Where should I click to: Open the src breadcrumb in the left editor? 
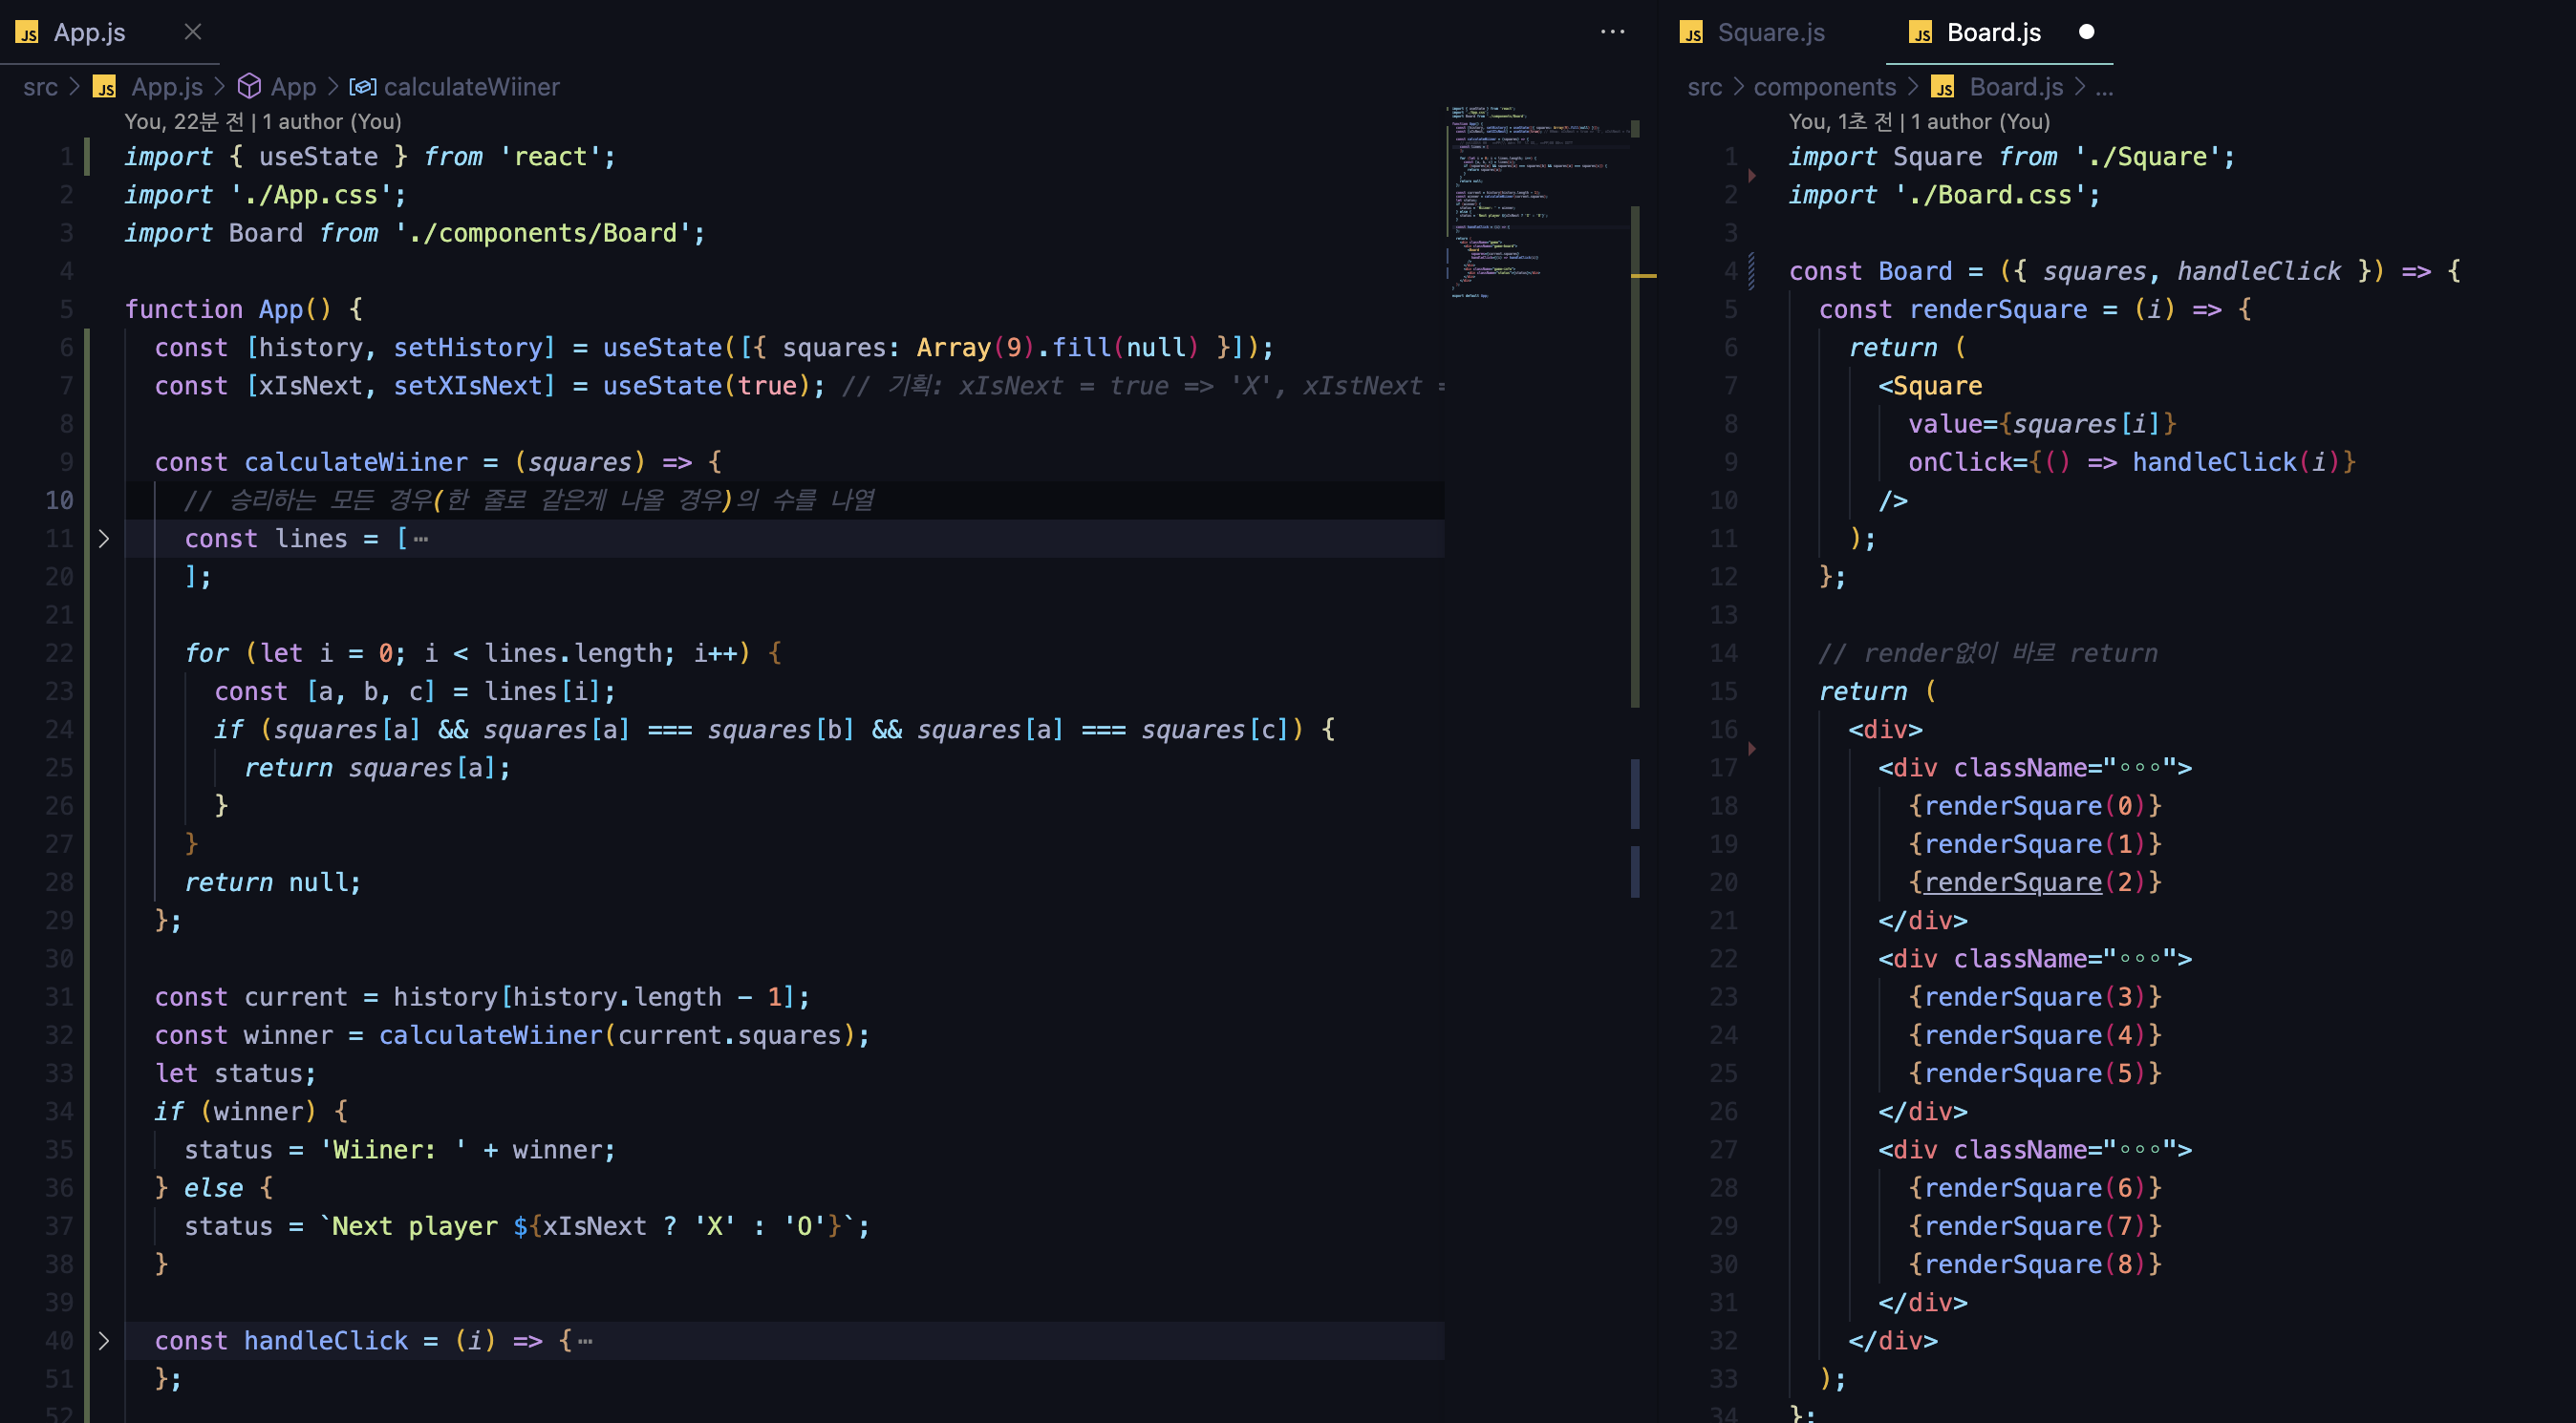click(40, 87)
